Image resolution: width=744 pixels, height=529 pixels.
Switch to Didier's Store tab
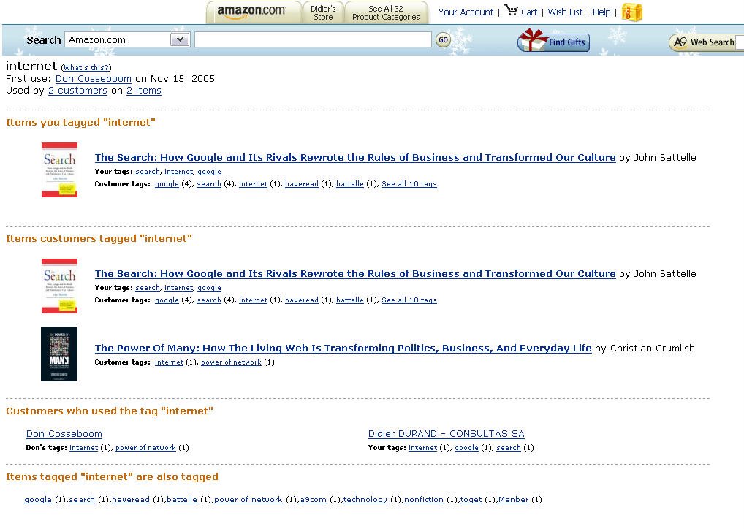tap(323, 12)
